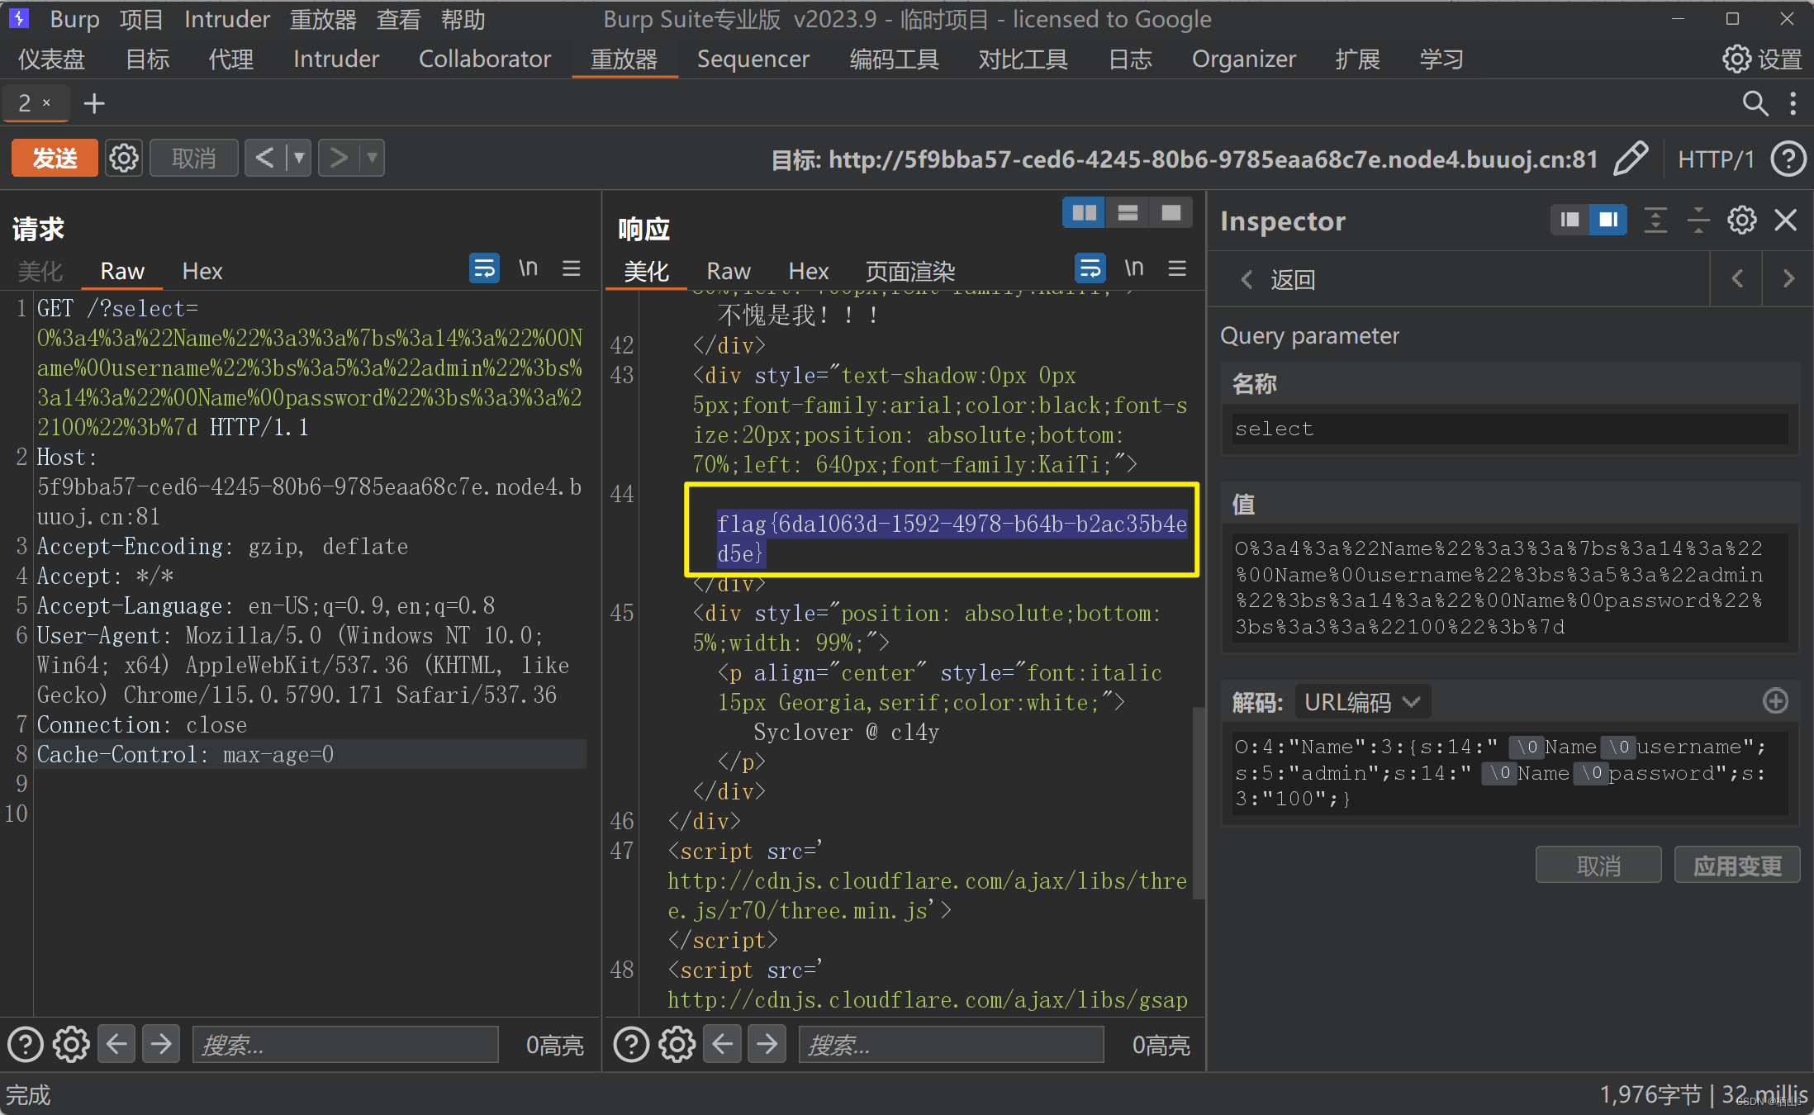
Task: Expand all Inspector sections
Action: pyautogui.click(x=1655, y=220)
